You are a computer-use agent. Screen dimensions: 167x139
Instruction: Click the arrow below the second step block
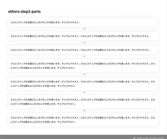click(x=84, y=43)
